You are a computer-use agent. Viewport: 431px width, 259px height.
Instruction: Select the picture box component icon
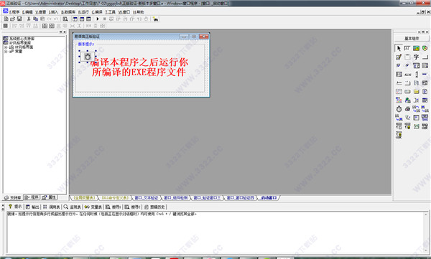click(x=416, y=48)
